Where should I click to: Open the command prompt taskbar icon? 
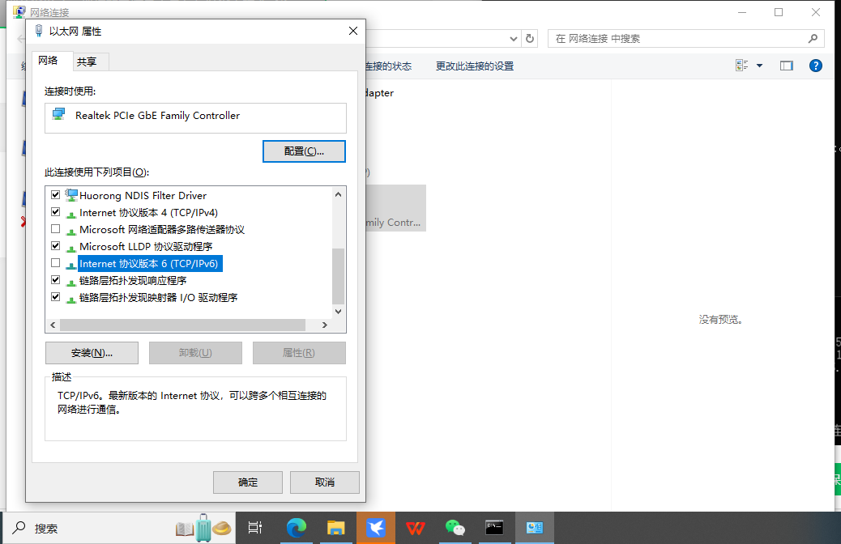pyautogui.click(x=494, y=528)
